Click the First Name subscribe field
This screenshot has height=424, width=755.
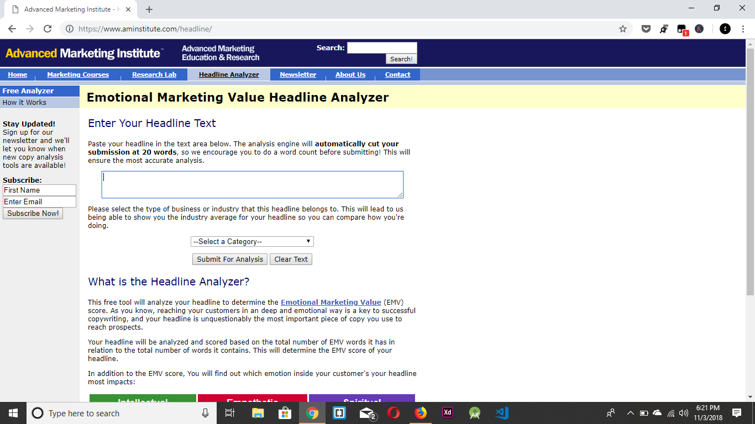[x=39, y=190]
